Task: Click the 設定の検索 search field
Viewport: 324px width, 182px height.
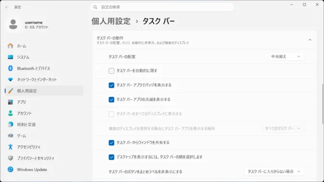Action: coord(162,7)
